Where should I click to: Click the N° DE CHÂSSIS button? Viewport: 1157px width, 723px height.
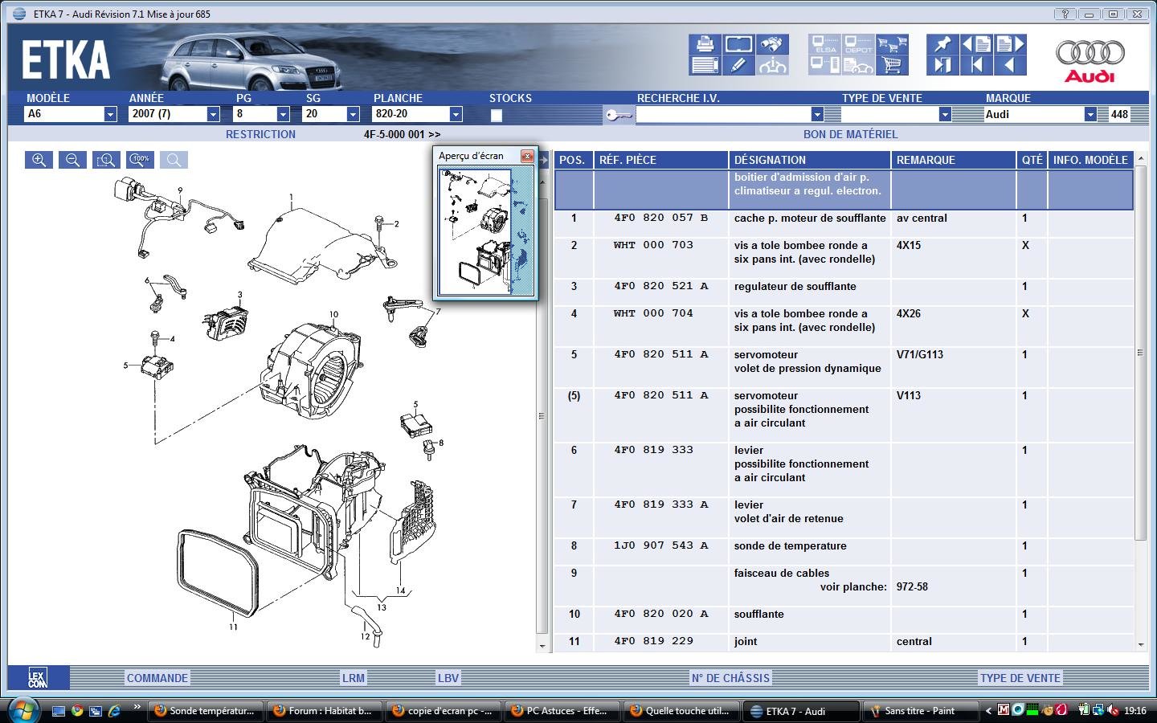click(x=730, y=678)
